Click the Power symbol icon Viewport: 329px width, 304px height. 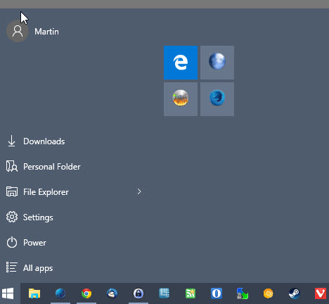[12, 242]
